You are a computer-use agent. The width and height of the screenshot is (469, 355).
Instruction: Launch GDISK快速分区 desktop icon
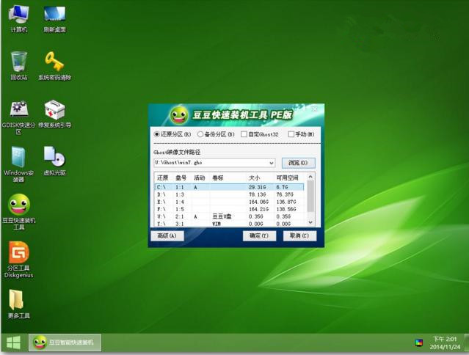(18, 117)
